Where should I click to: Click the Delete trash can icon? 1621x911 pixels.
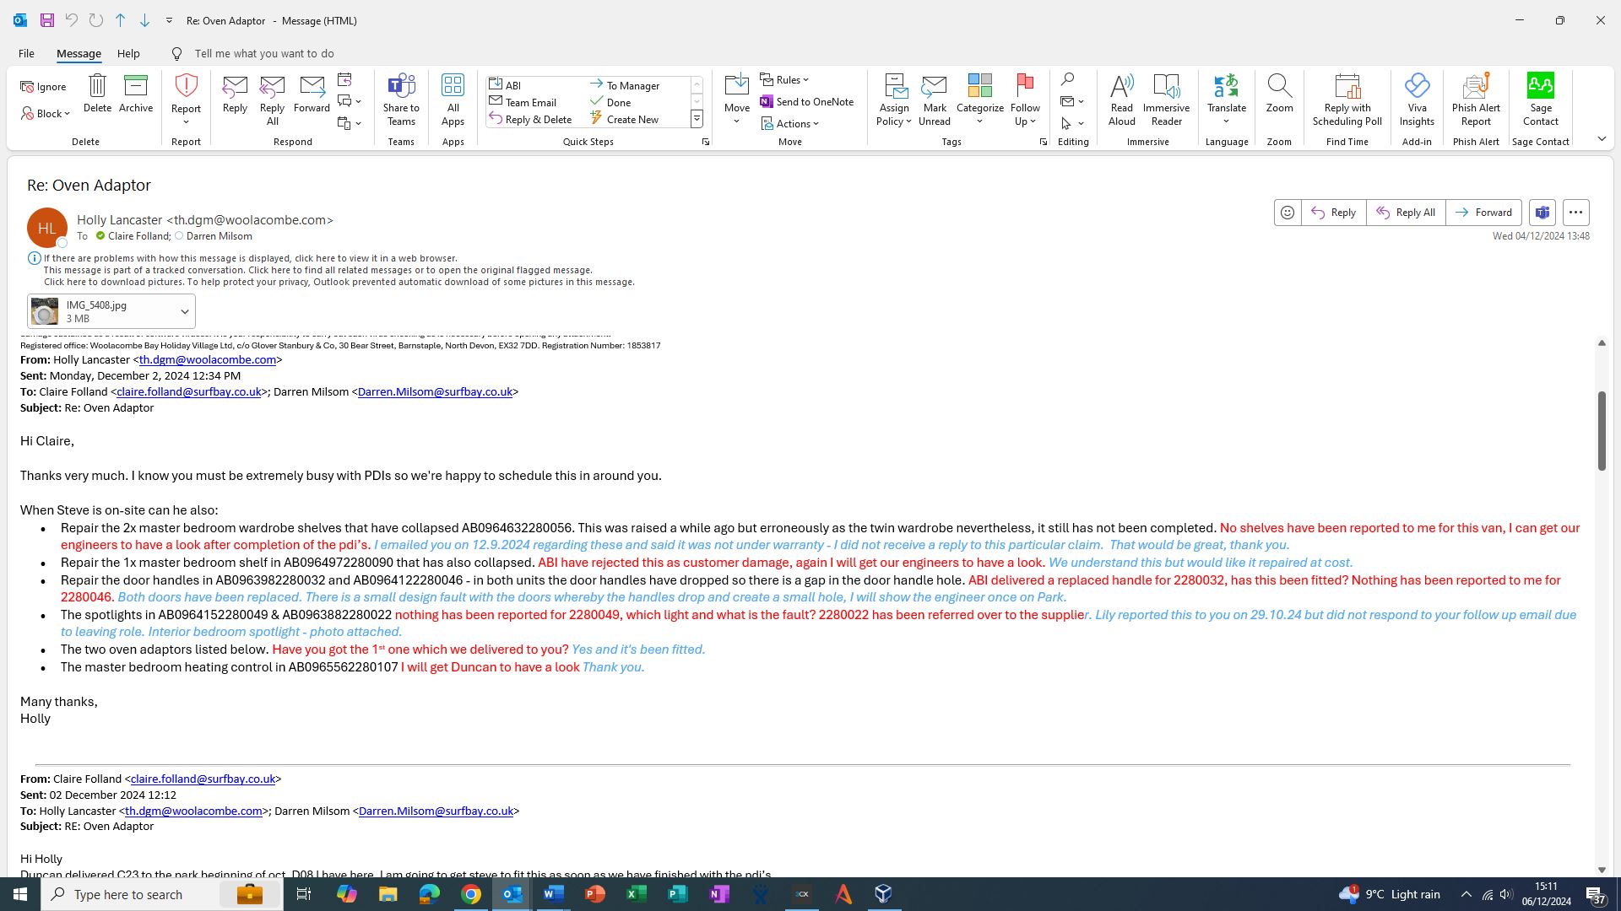(97, 94)
